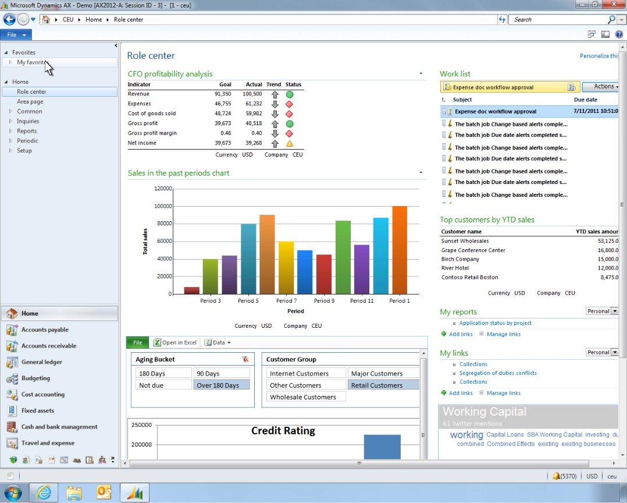Open the Cost accounting module
The height and width of the screenshot is (503, 627).
(43, 395)
